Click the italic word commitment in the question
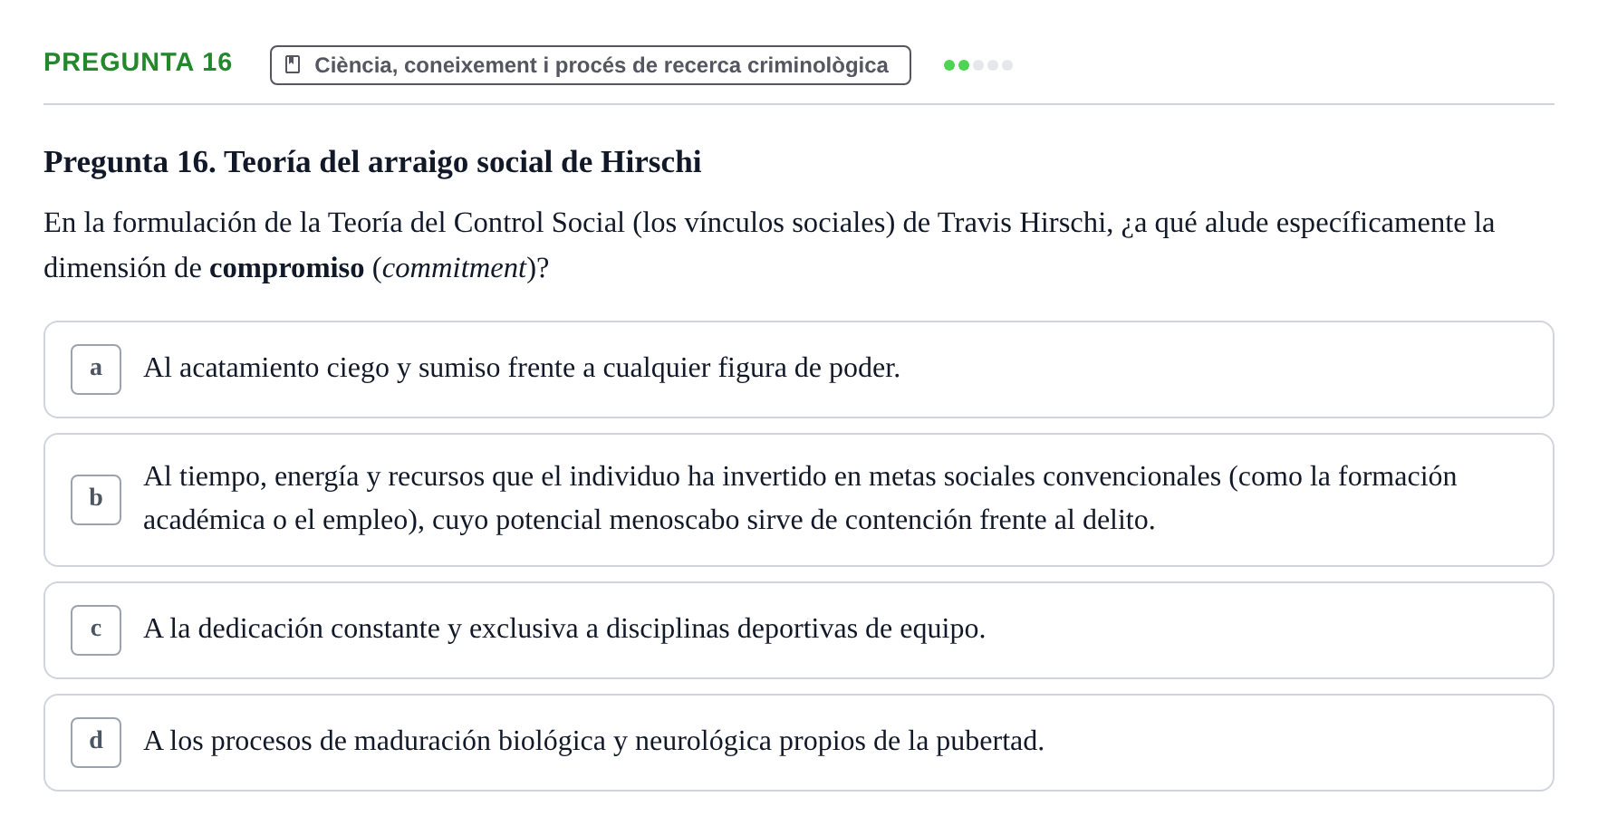The height and width of the screenshot is (835, 1598). point(454,268)
